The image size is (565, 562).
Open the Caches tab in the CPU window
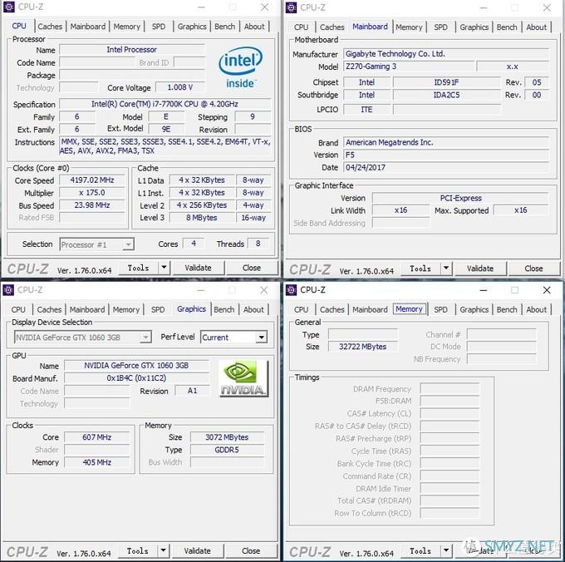click(x=50, y=27)
